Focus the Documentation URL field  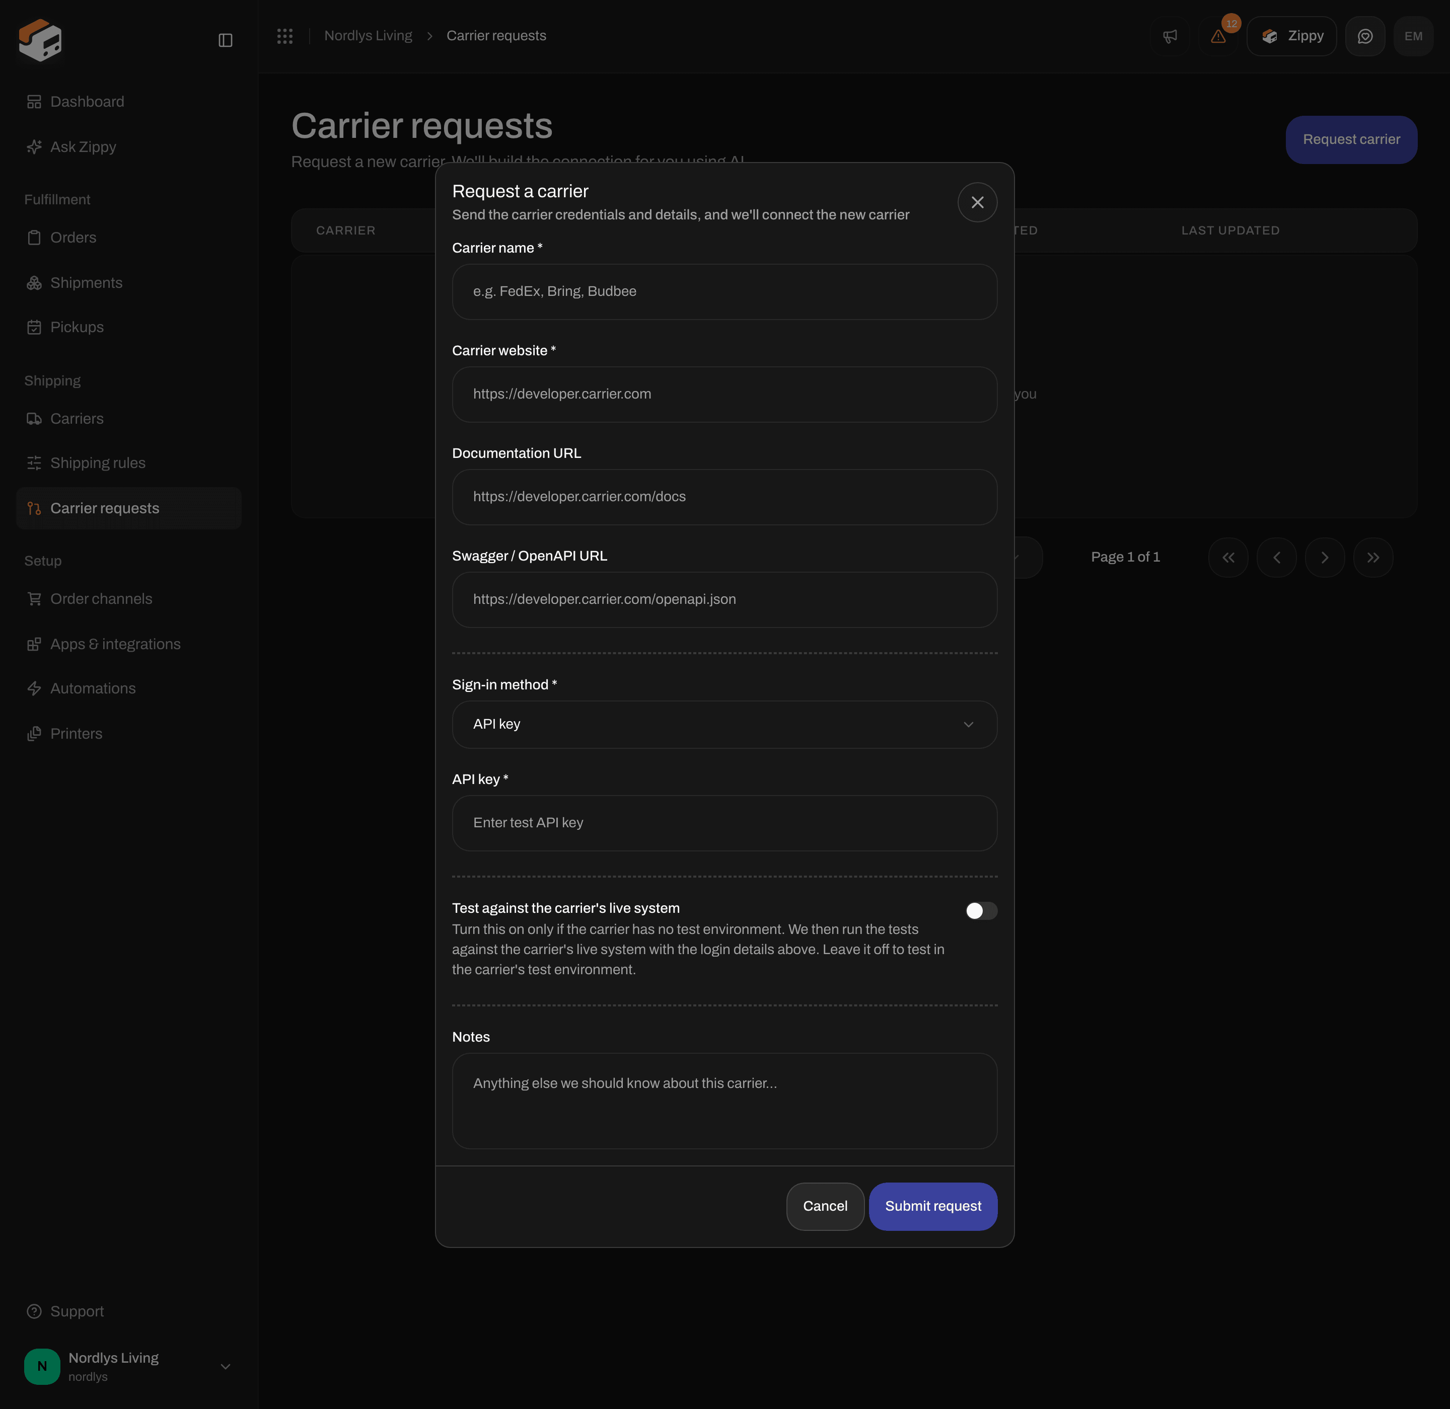point(724,497)
